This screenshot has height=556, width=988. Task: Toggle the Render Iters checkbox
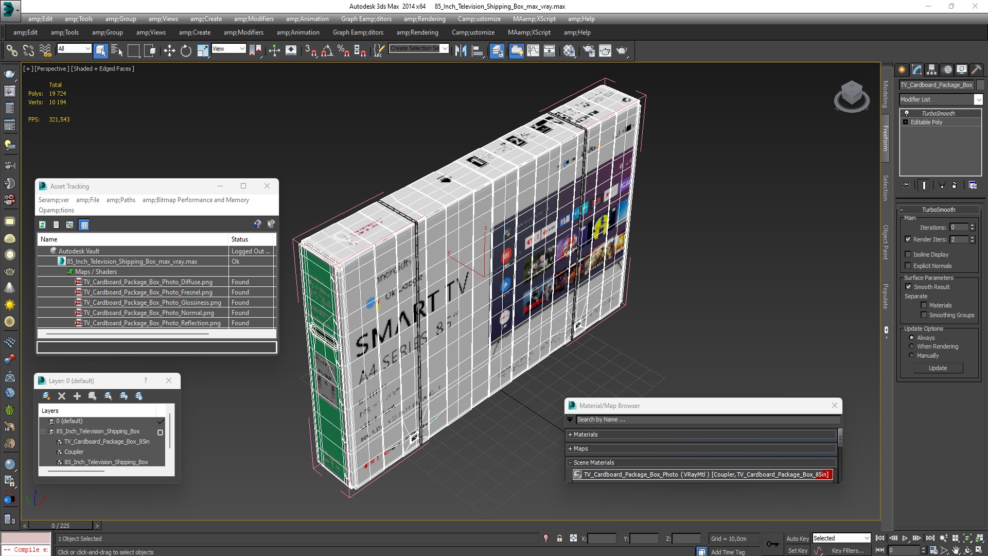click(x=908, y=239)
